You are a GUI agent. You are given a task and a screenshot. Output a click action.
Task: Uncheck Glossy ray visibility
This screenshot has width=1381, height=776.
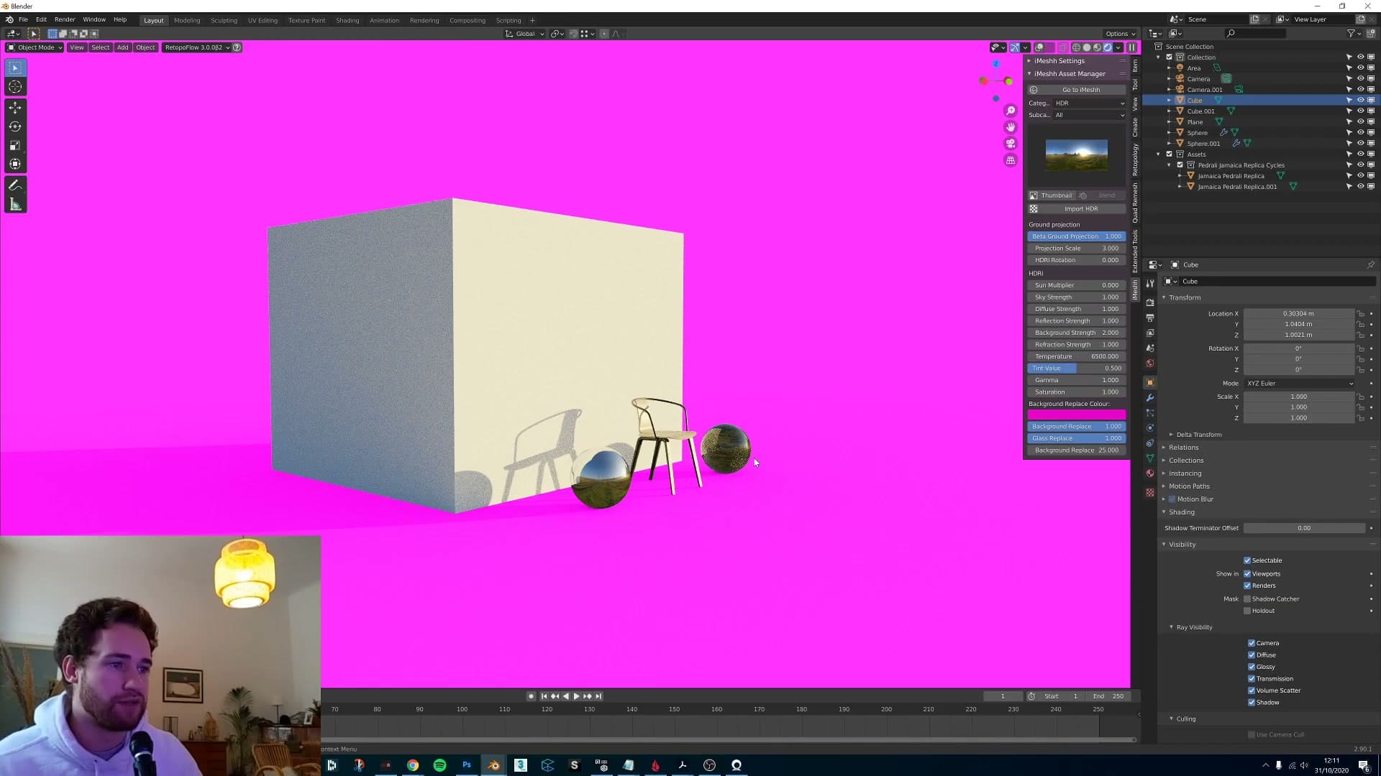point(1252,667)
